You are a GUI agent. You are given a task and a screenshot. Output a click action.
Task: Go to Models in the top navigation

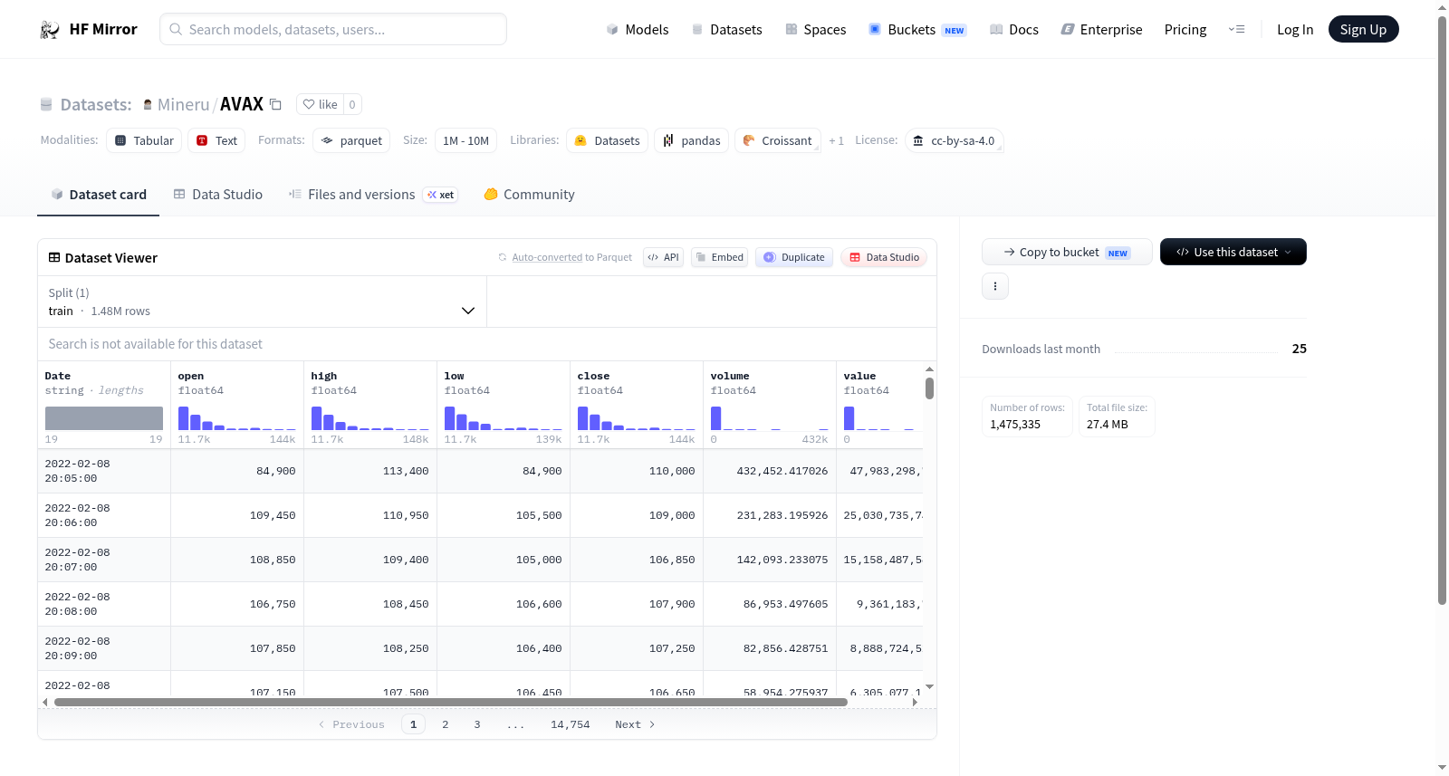637,30
